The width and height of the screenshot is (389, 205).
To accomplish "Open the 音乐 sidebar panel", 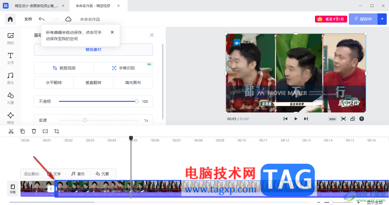I will [11, 79].
